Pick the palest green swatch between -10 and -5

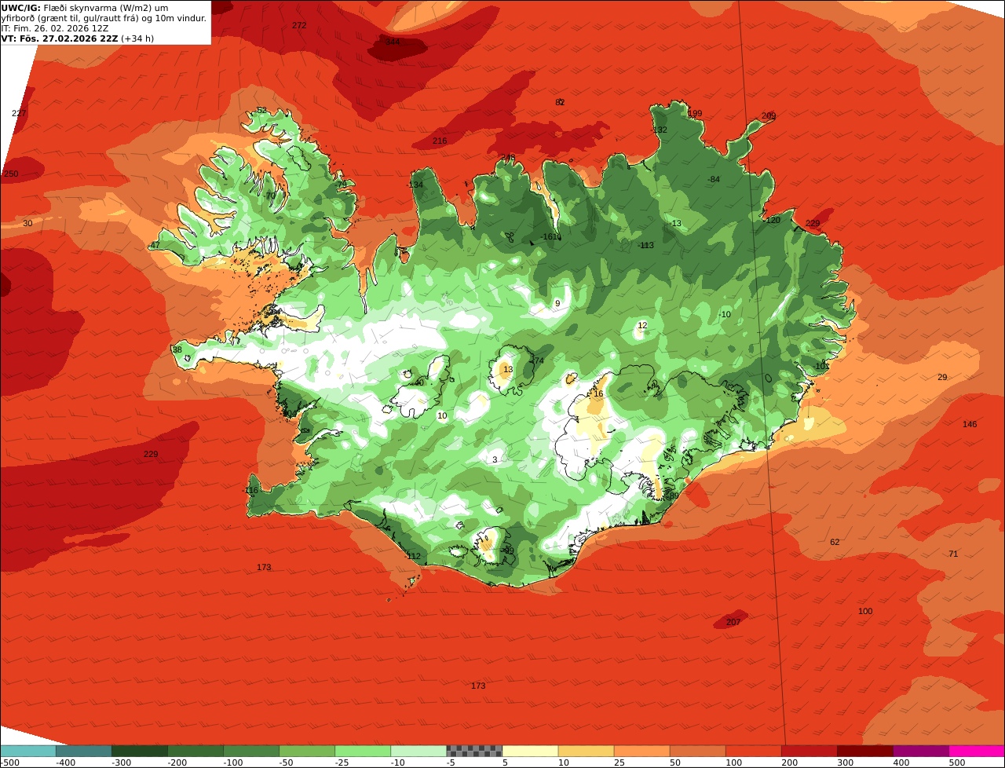(418, 751)
